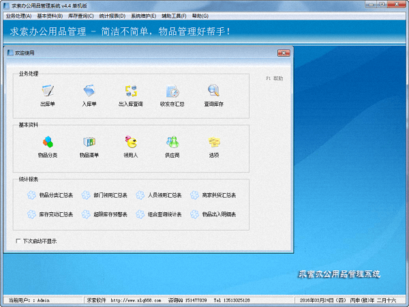The height and width of the screenshot is (307, 409).
Task: Click the 当前用户 Admin status entry
Action: 29,300
